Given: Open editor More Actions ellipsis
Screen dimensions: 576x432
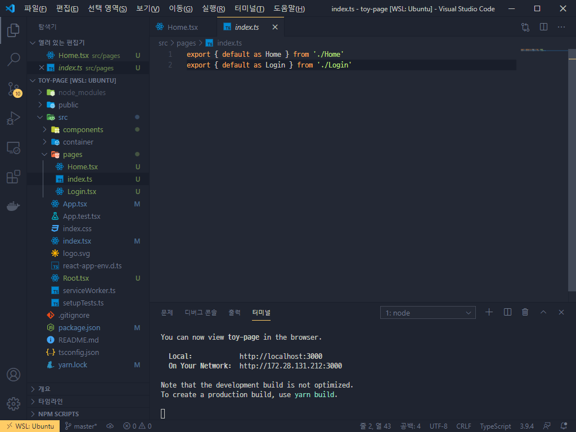Looking at the screenshot, I should (x=561, y=27).
